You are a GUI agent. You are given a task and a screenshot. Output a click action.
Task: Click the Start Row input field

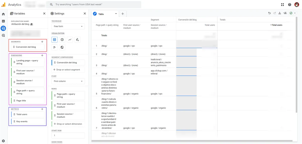pos(68,135)
